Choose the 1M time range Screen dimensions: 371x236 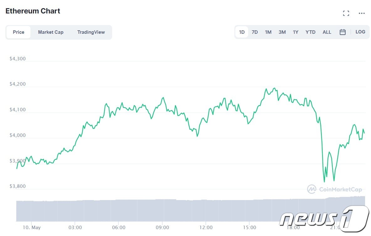coord(268,32)
